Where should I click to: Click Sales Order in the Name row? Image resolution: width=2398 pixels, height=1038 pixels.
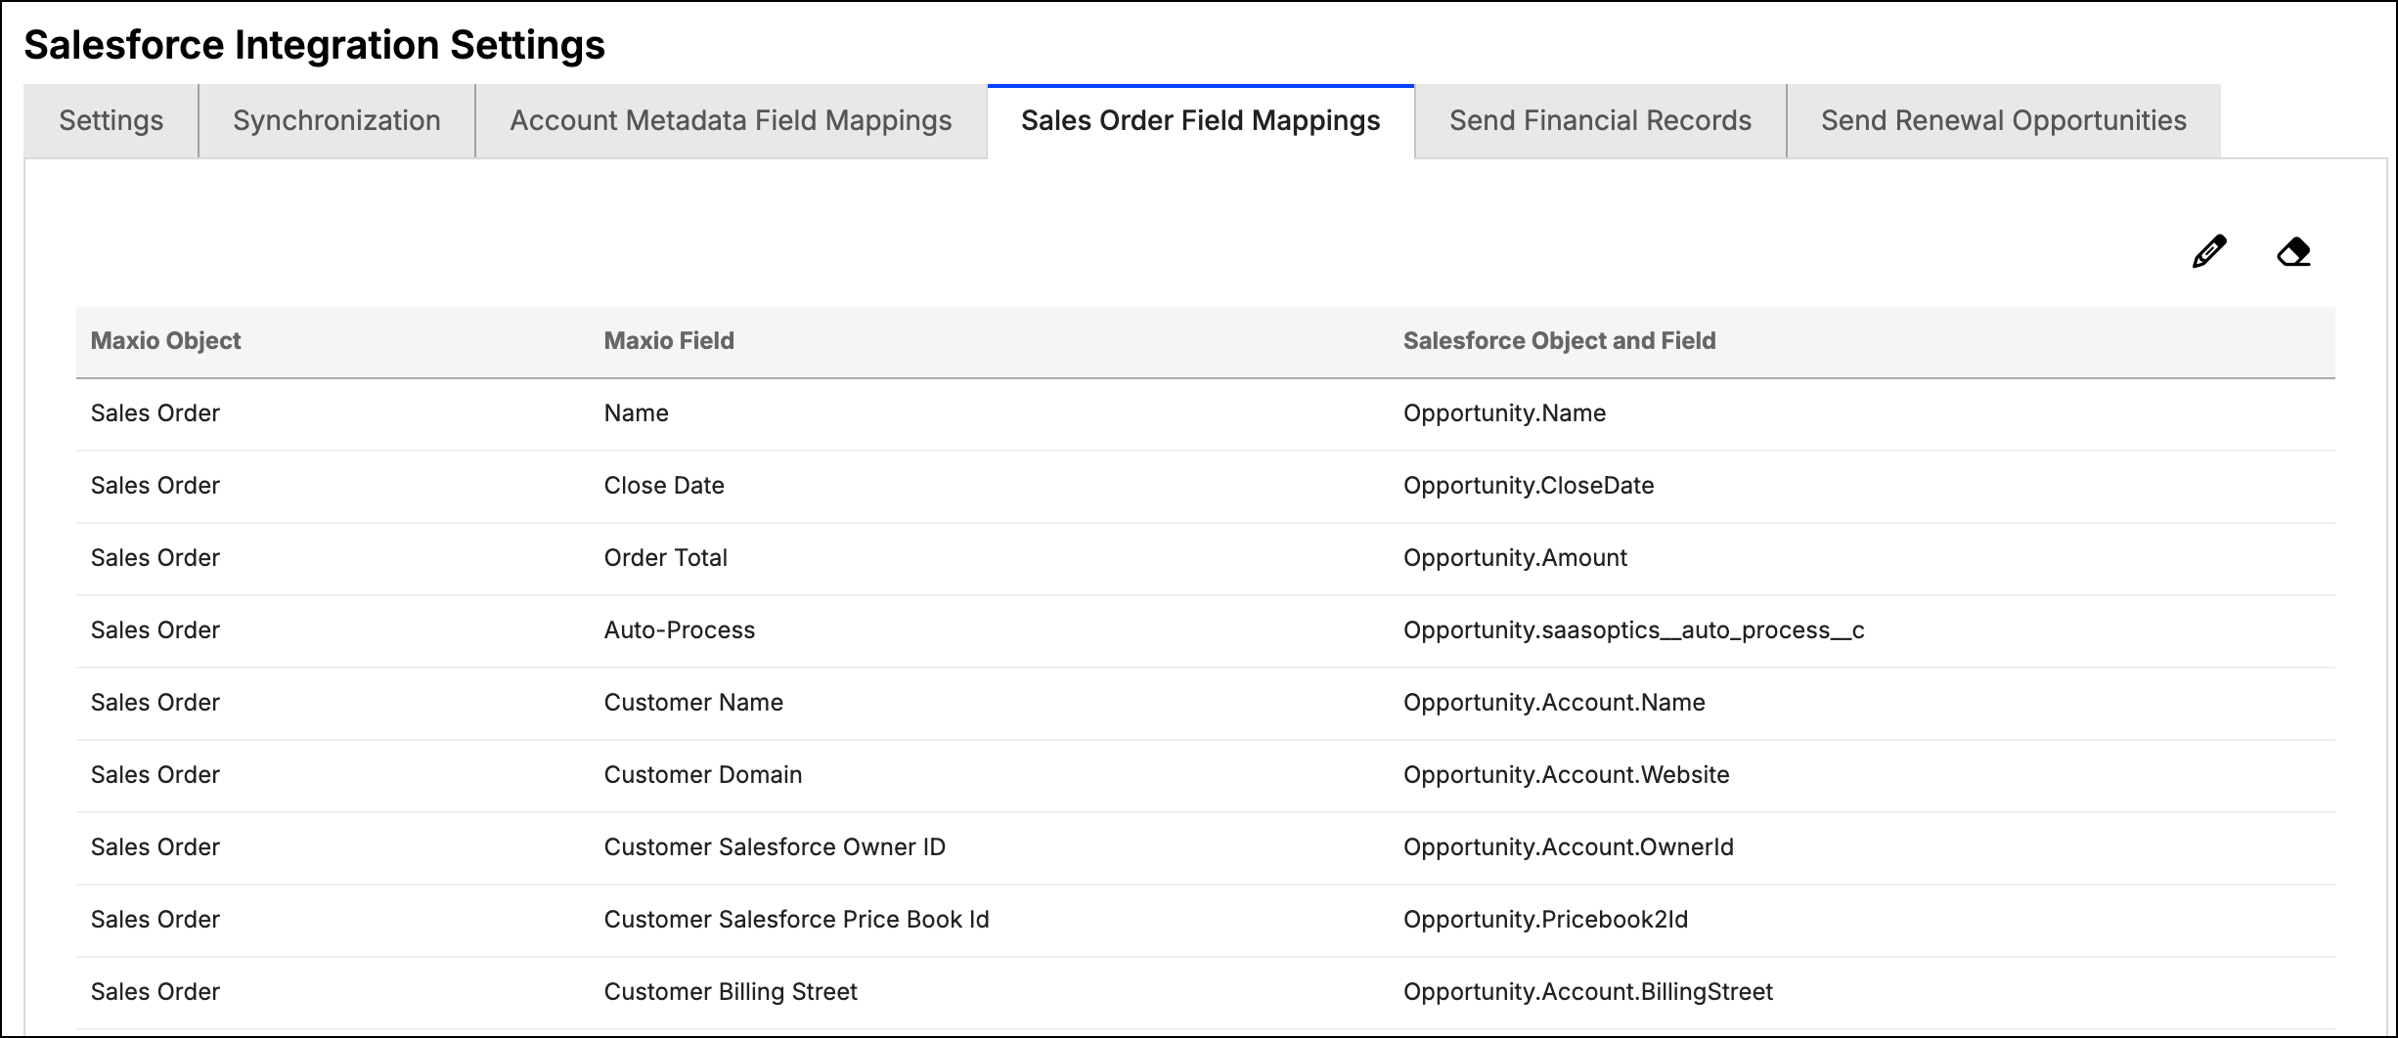tap(155, 413)
